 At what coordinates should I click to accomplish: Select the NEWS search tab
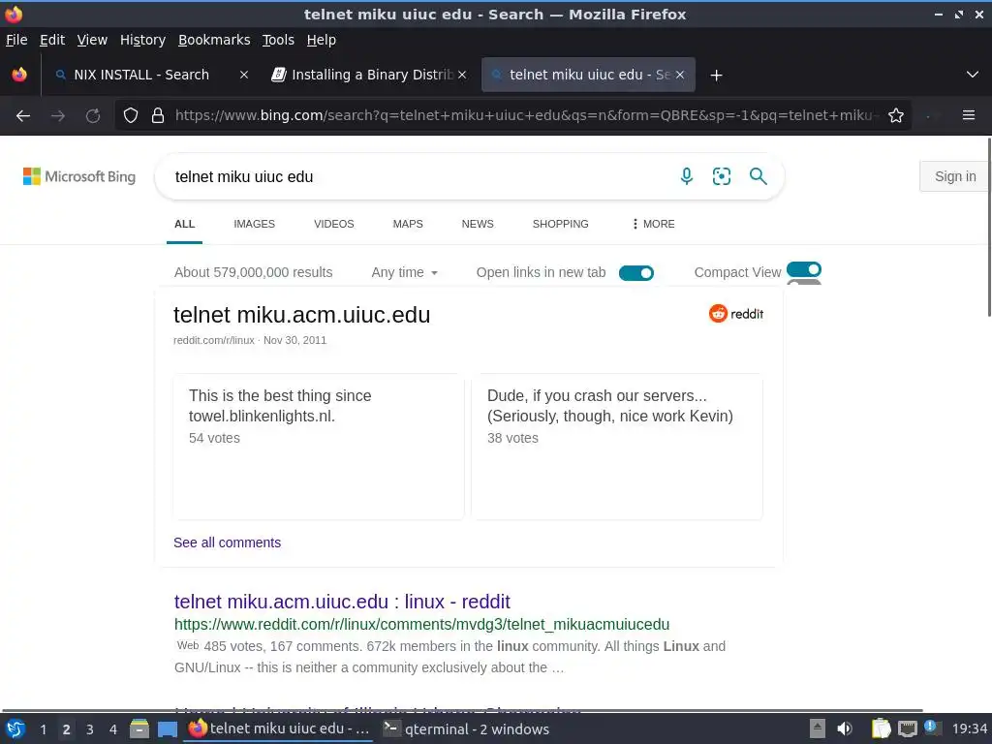pyautogui.click(x=478, y=224)
